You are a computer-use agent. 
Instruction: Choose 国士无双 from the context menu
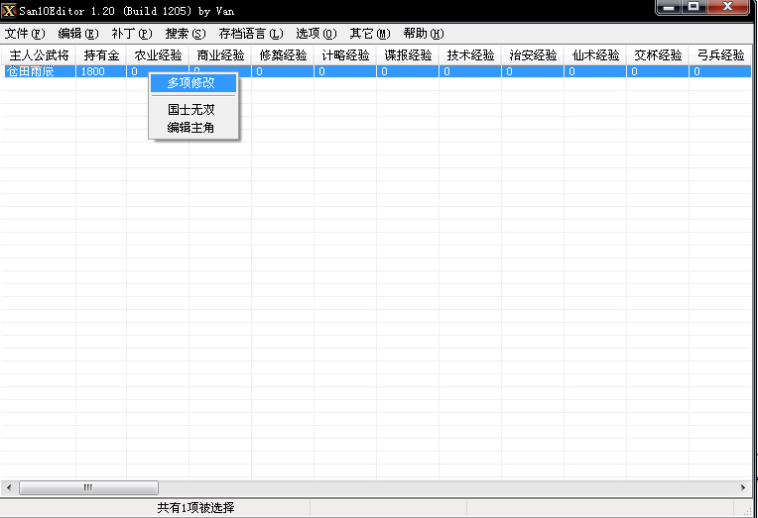point(191,111)
